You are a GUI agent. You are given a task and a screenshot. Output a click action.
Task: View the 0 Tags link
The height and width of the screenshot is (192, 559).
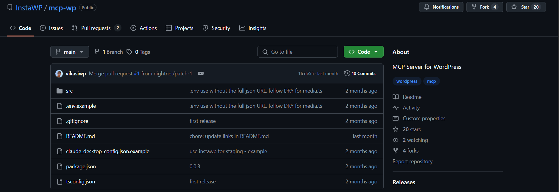click(x=138, y=52)
